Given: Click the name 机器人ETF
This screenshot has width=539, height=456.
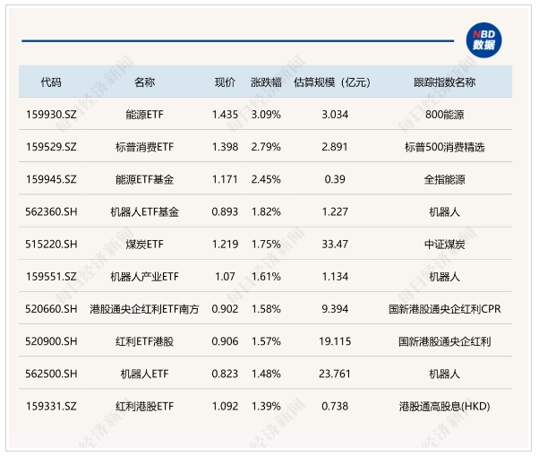Looking at the screenshot, I should click(144, 374).
